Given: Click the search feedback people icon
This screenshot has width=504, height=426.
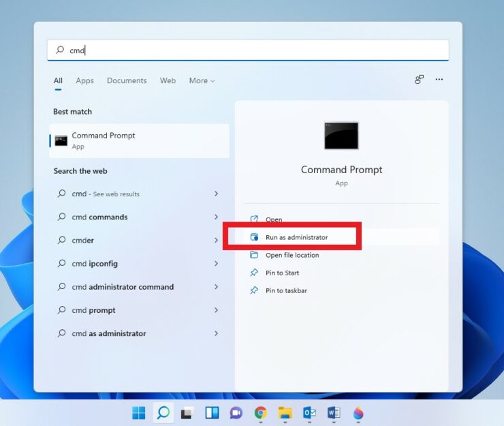Looking at the screenshot, I should pyautogui.click(x=419, y=79).
